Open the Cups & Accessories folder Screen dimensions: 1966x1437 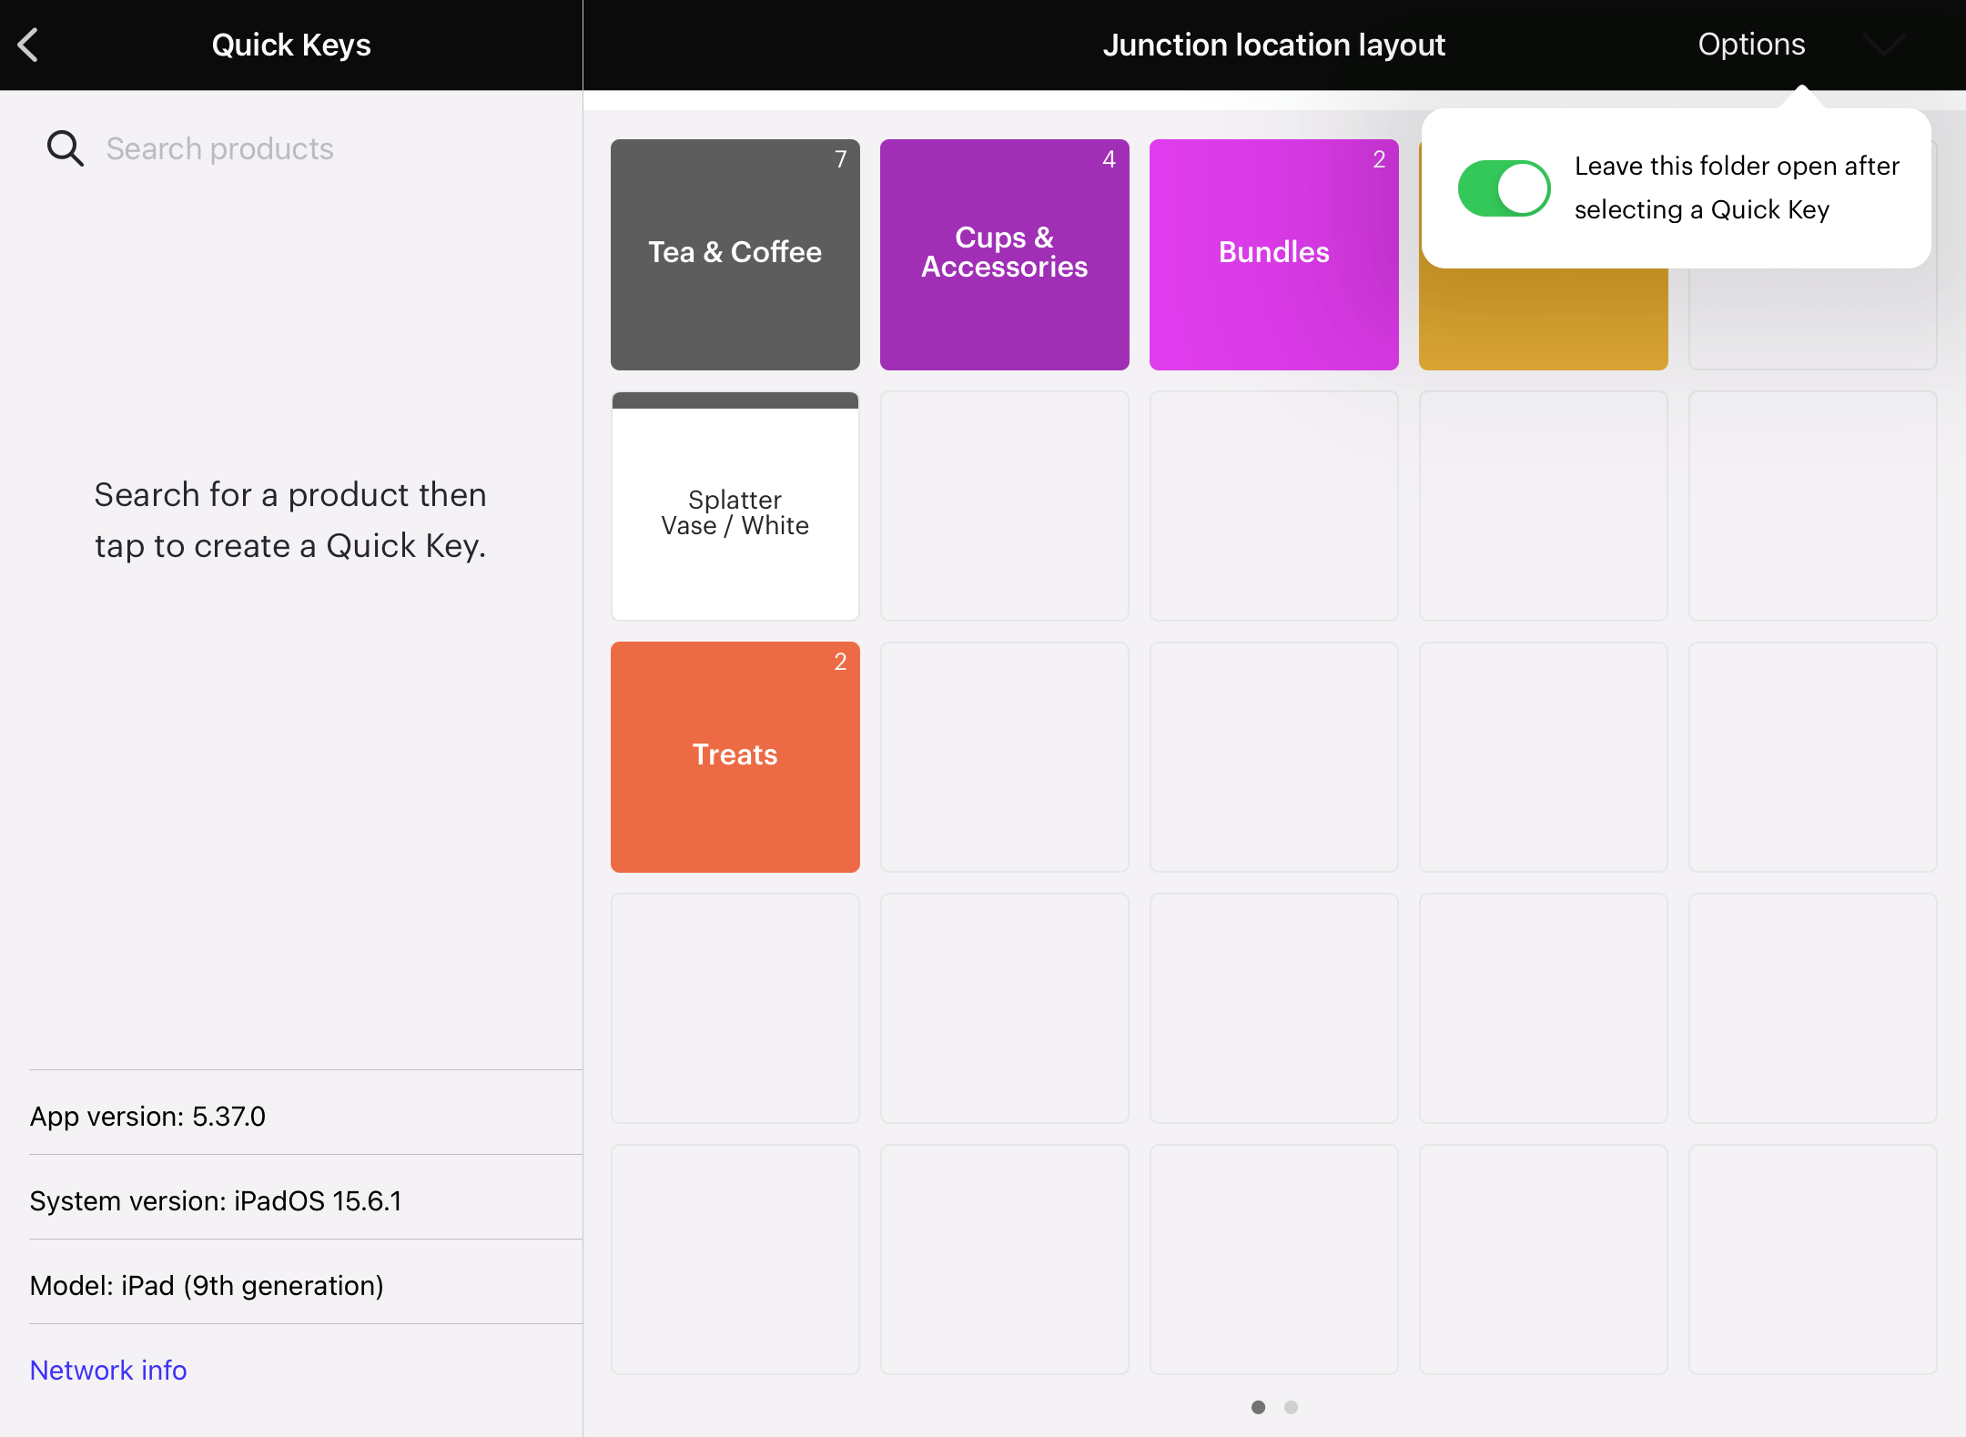1004,254
